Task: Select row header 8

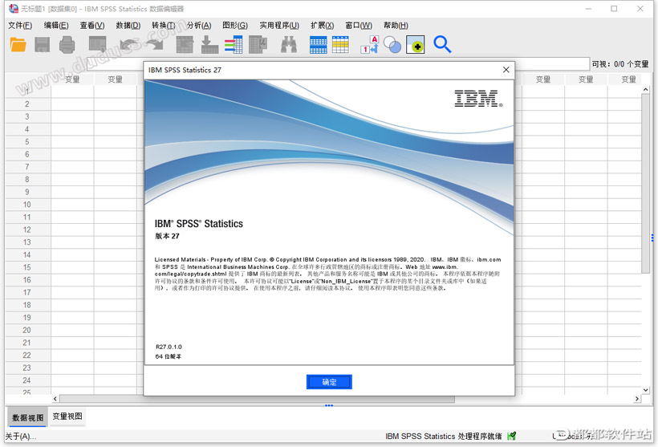Action: [27, 180]
